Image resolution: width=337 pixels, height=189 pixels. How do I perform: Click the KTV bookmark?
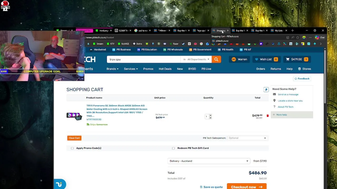[111, 44]
